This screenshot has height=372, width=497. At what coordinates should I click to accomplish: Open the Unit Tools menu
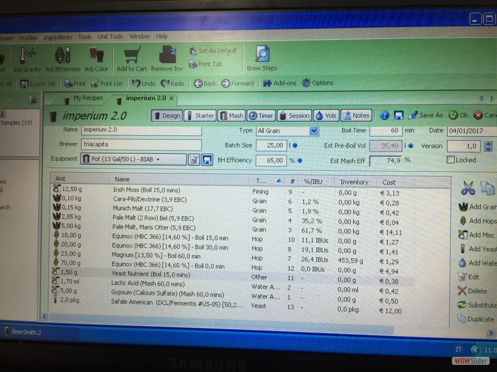(110, 37)
